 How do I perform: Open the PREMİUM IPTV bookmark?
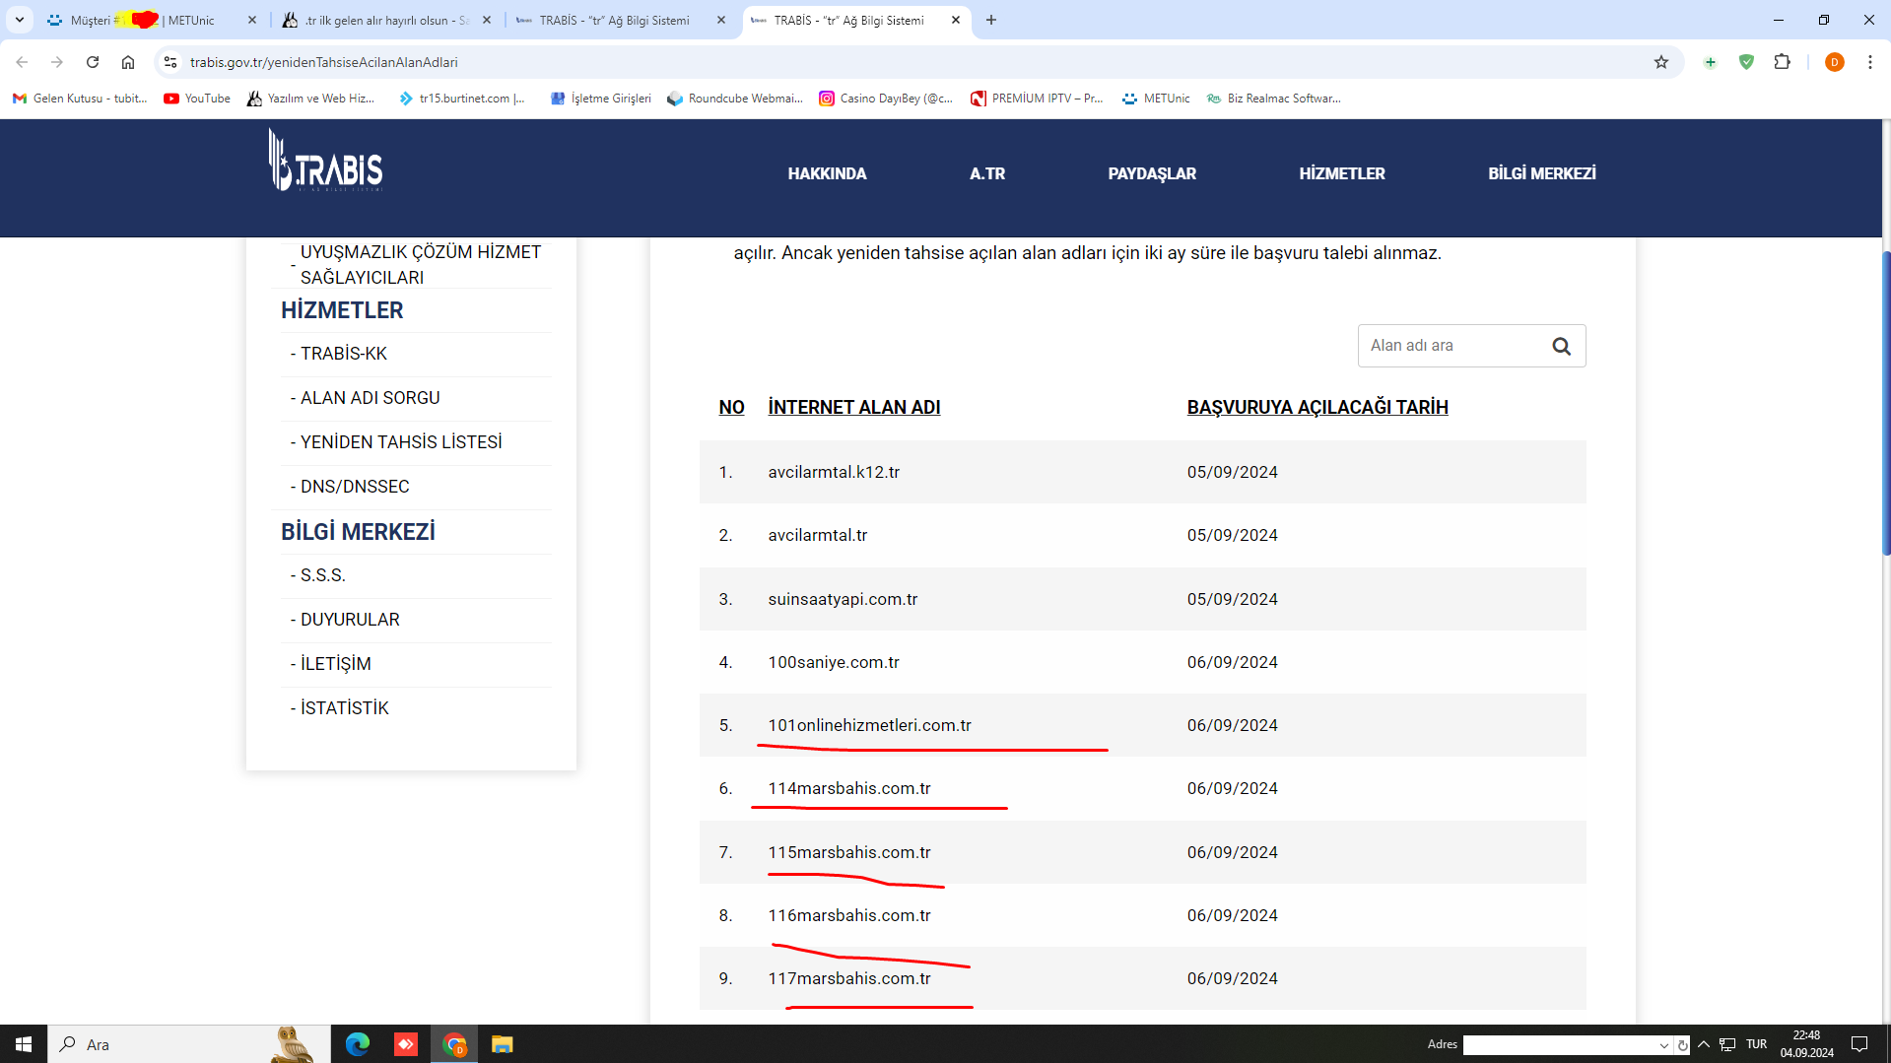click(1037, 99)
